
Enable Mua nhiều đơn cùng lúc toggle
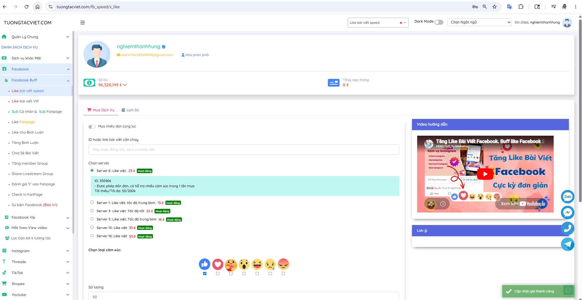pyautogui.click(x=92, y=127)
